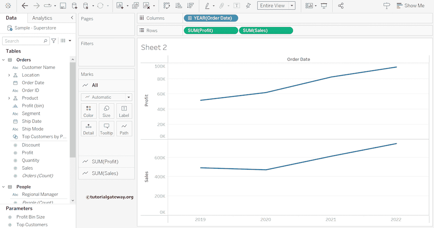Open Presentation mode icon

pos(324,6)
